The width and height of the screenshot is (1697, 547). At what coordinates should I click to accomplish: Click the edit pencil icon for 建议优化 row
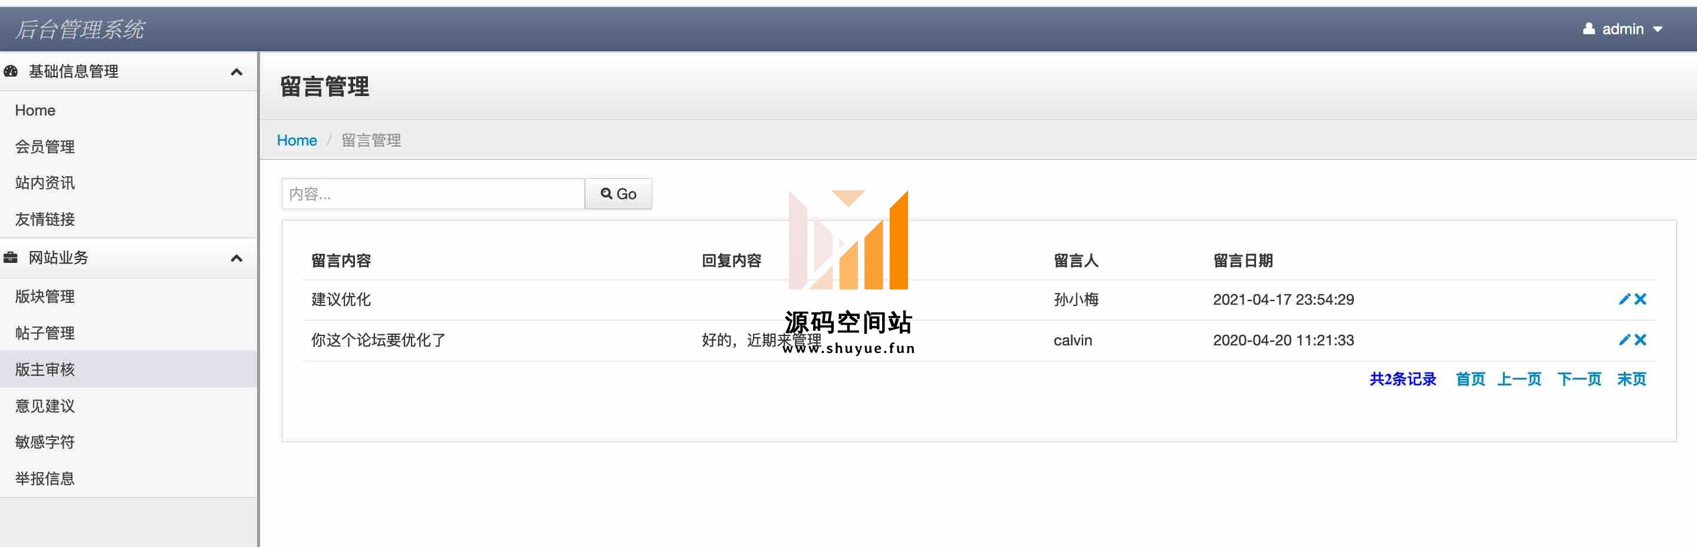coord(1624,299)
